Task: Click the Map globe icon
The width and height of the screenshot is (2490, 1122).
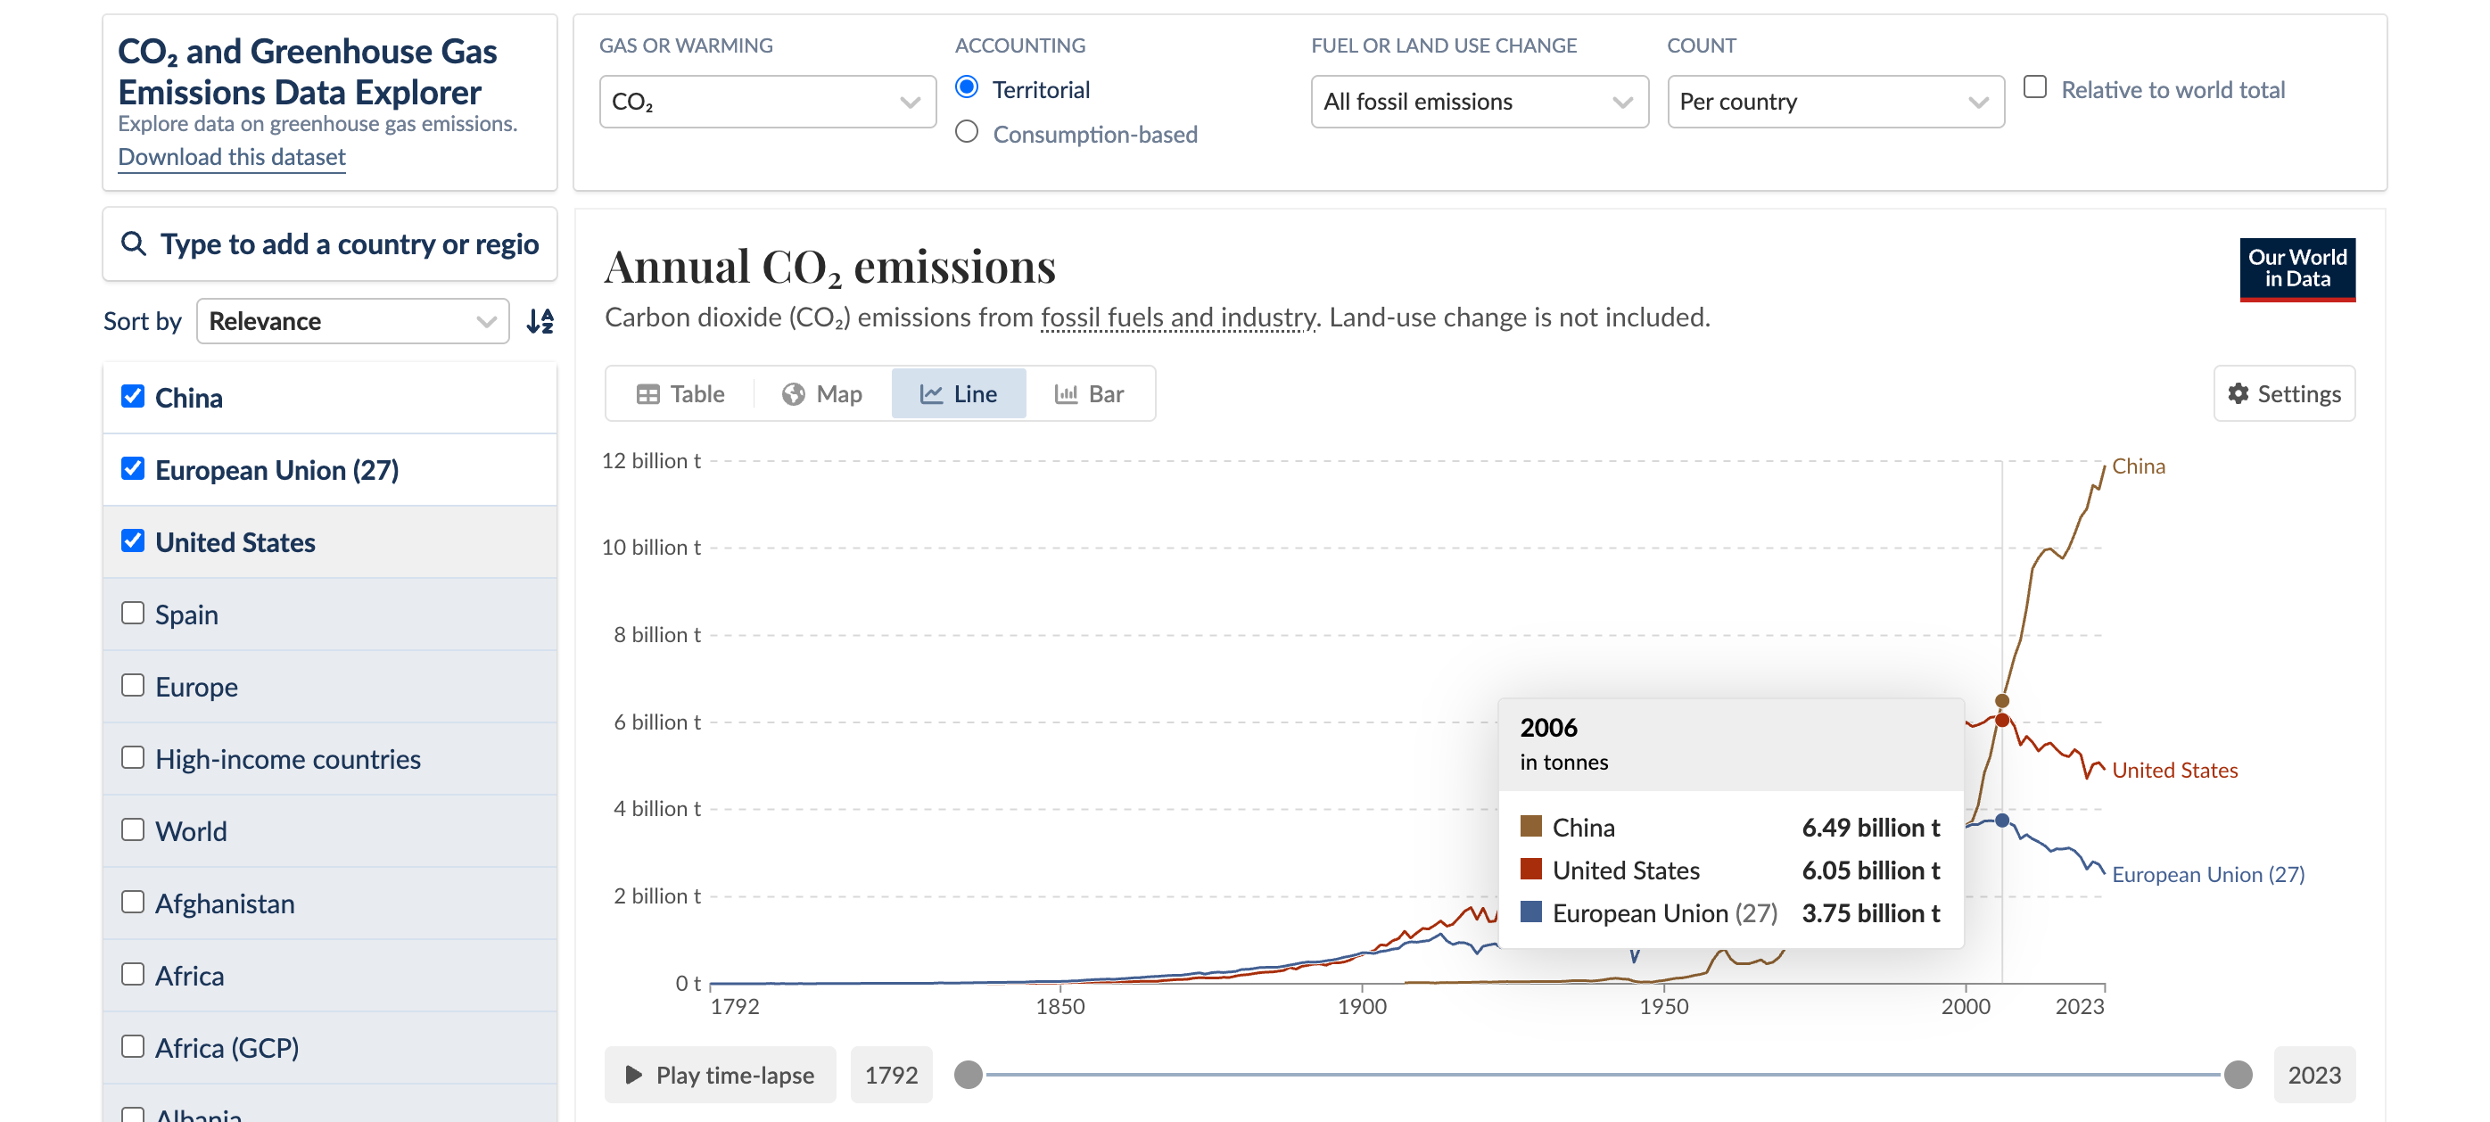Action: tap(793, 394)
